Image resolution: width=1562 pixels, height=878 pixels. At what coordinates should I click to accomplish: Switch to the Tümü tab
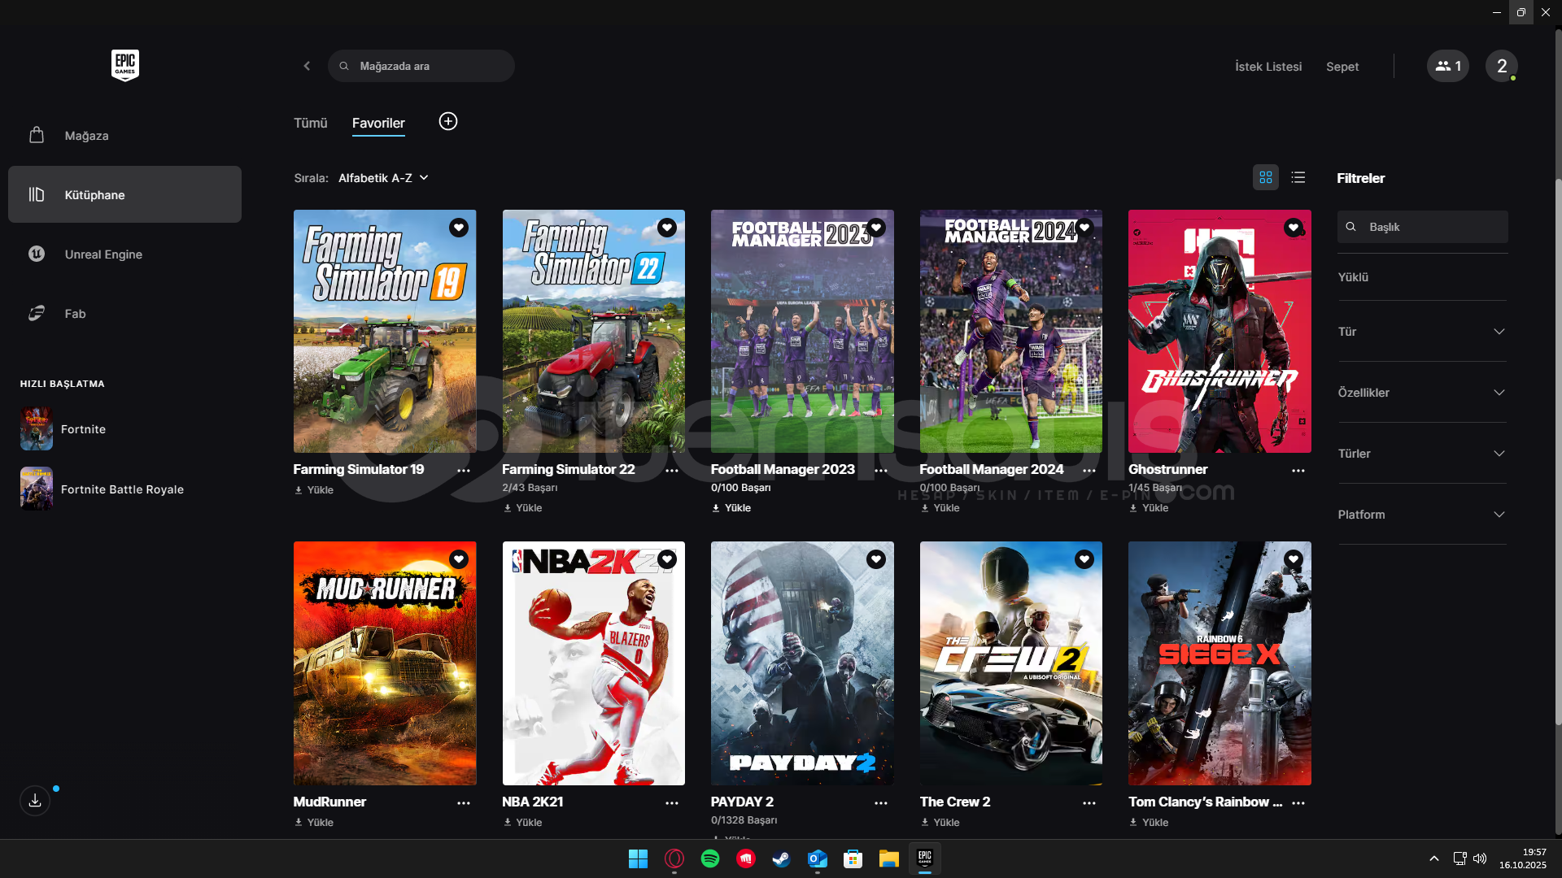coord(310,123)
